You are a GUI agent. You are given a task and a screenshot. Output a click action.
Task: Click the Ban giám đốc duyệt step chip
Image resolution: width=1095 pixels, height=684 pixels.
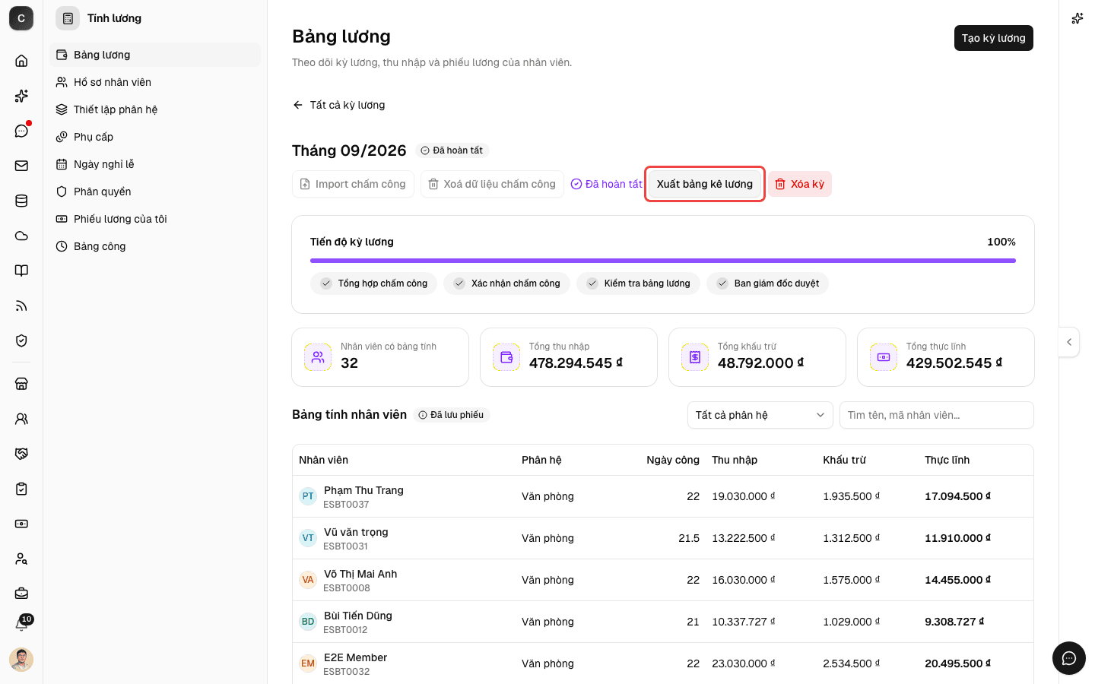(767, 283)
